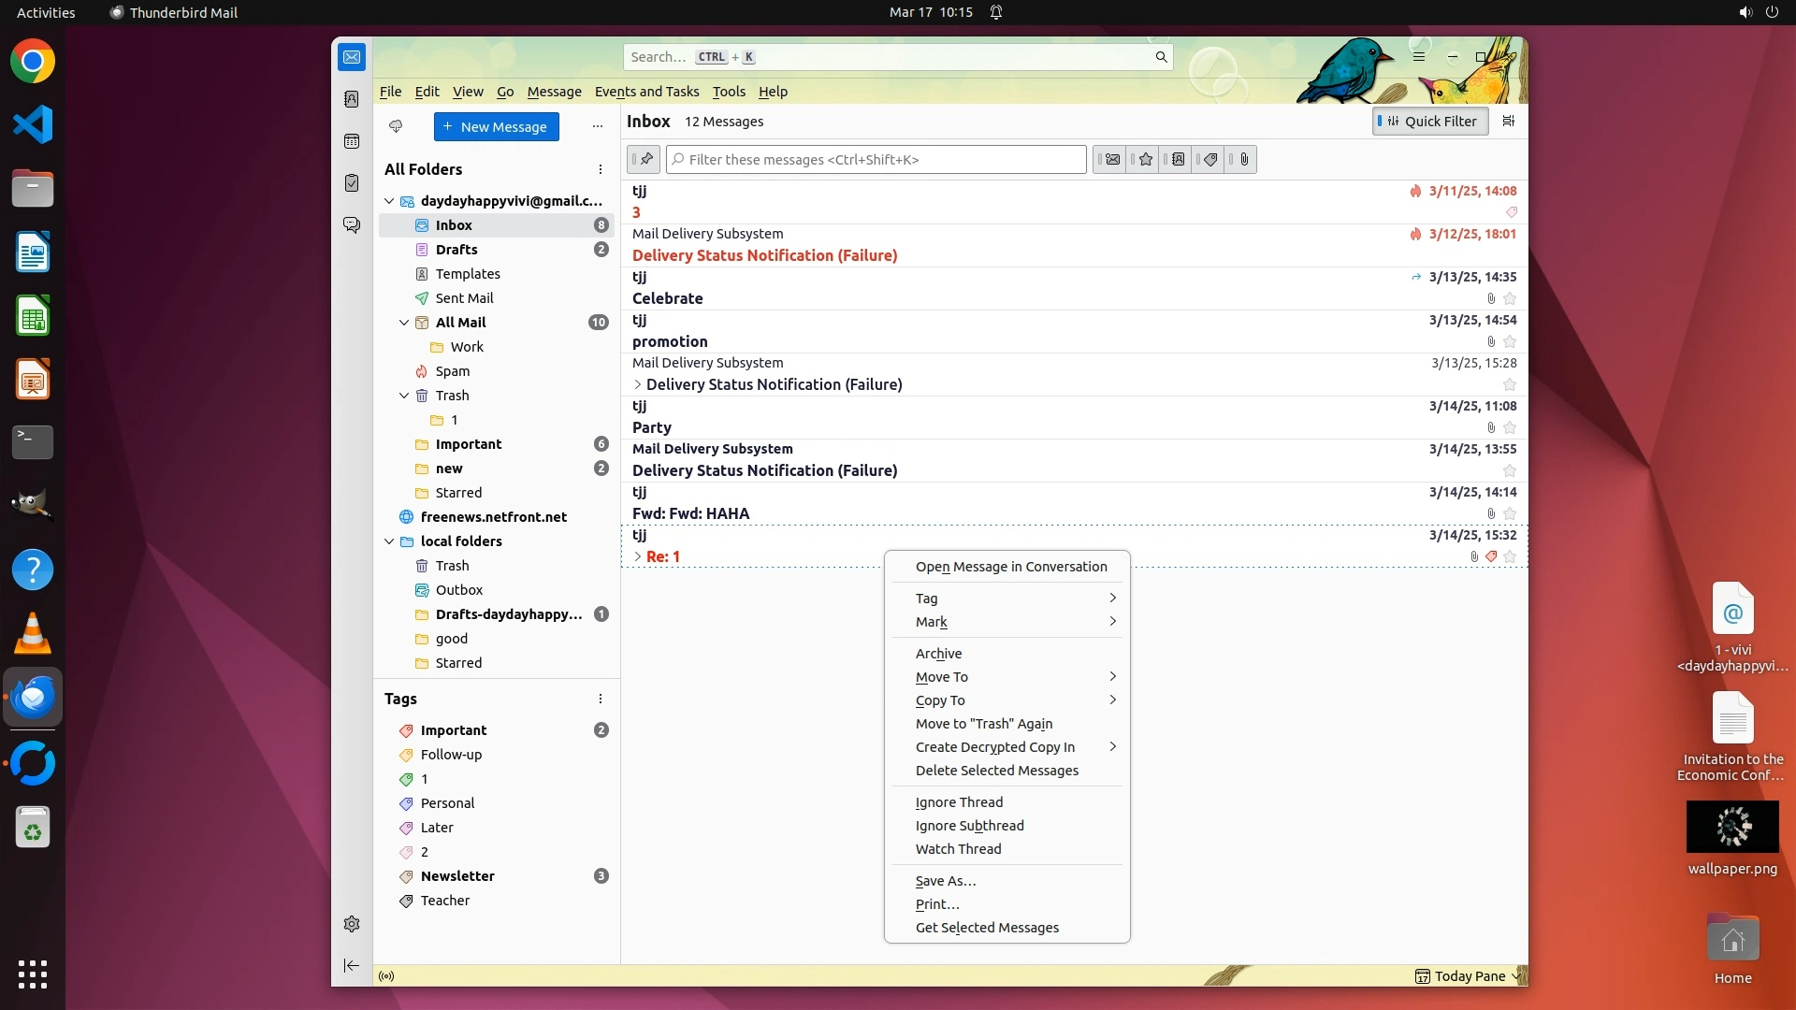Collapse the local folders account
The image size is (1796, 1010).
tap(389, 541)
